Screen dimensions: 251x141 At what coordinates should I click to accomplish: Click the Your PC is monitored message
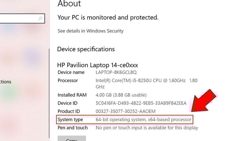(x=108, y=18)
